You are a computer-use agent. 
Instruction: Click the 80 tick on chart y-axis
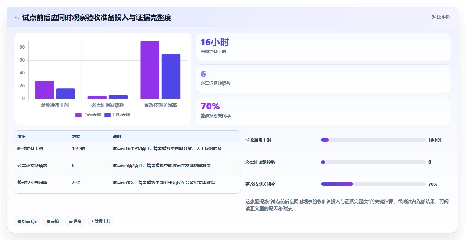pos(22,47)
